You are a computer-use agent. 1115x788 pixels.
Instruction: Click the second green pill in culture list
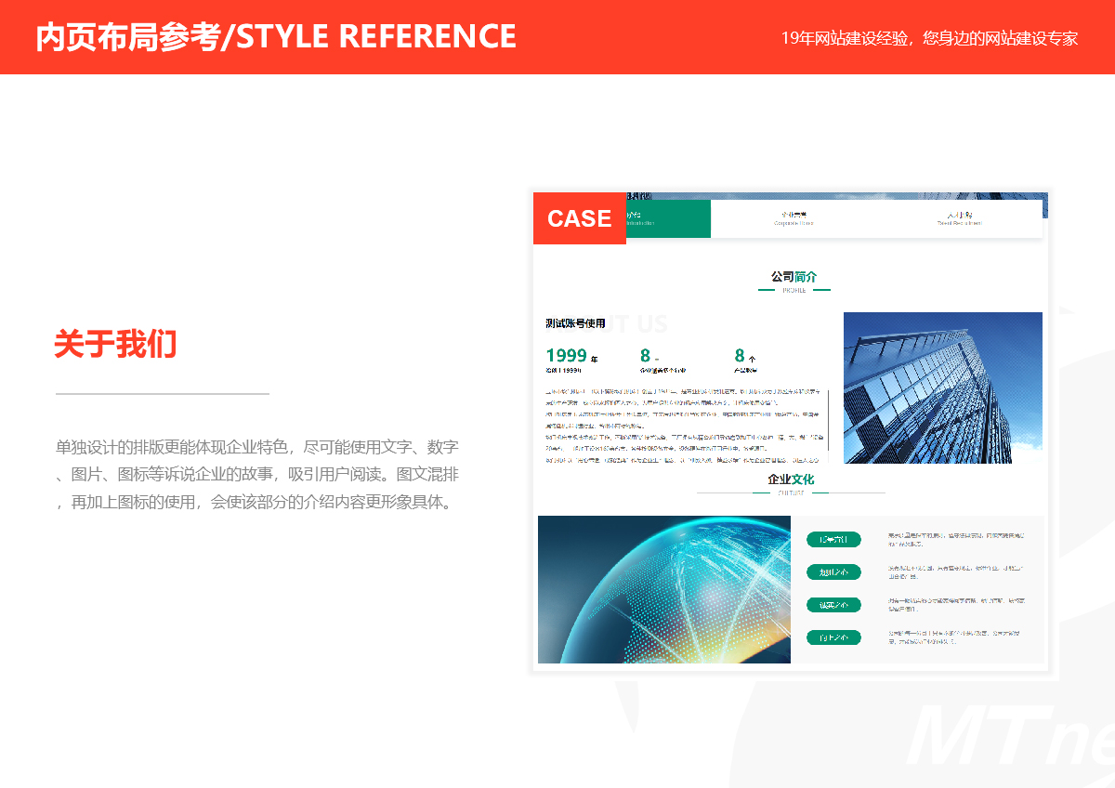point(833,572)
